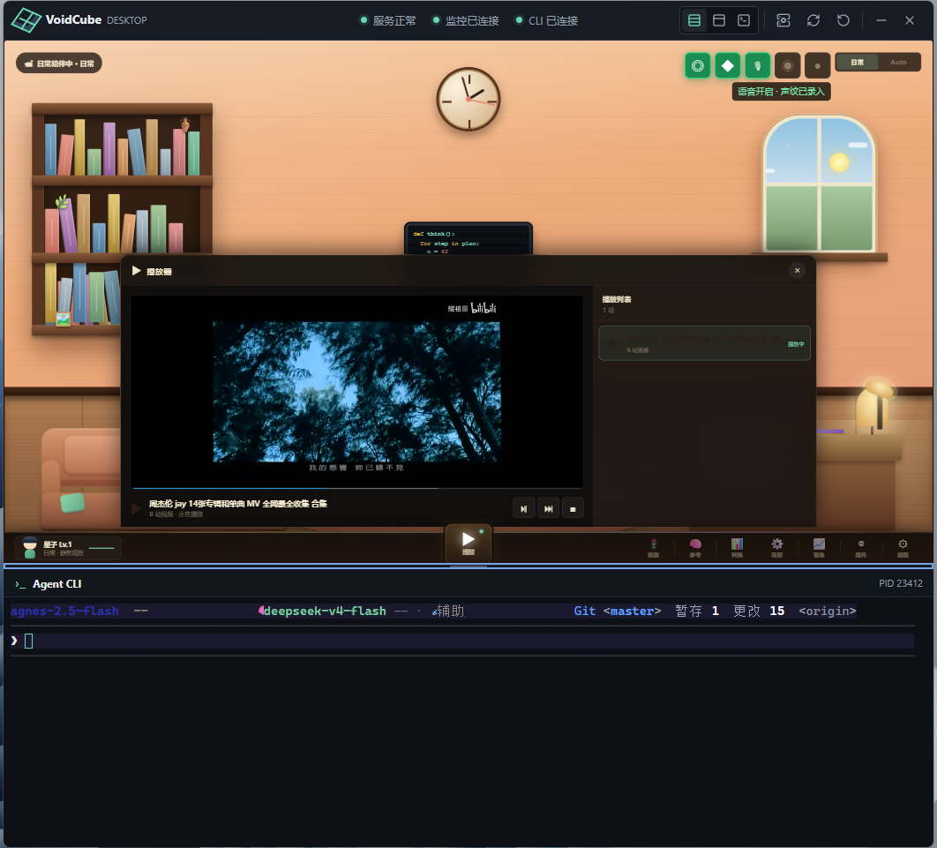Toggle the brown record circle button
This screenshot has height=848, width=937.
pos(788,65)
